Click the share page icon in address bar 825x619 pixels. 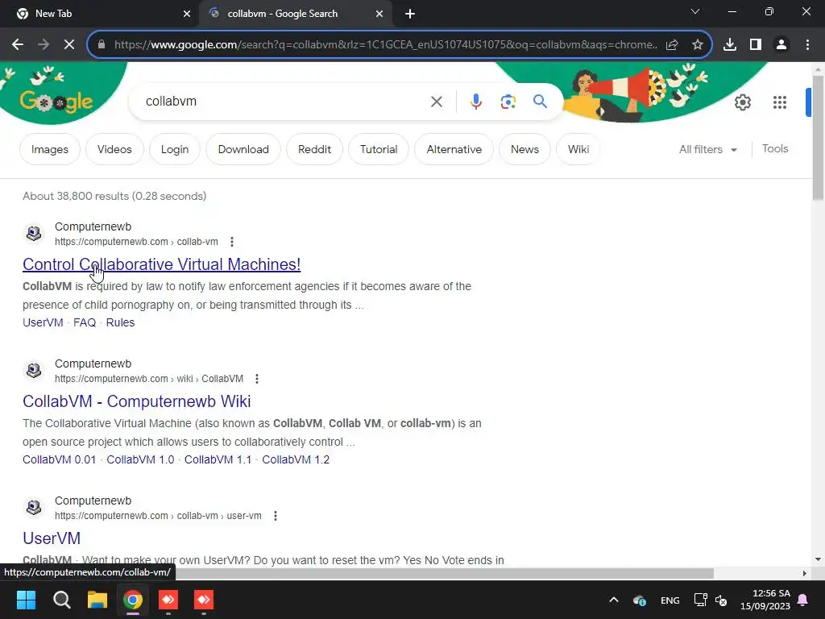672,45
